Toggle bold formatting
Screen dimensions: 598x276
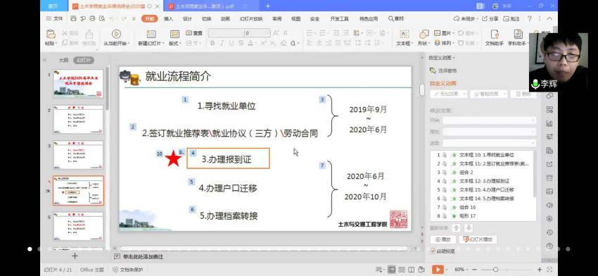coord(212,43)
